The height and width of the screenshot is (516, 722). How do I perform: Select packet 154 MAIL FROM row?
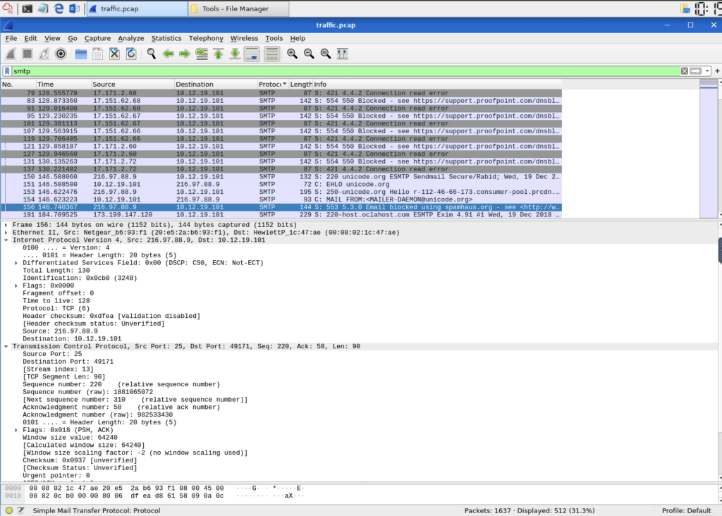281,199
